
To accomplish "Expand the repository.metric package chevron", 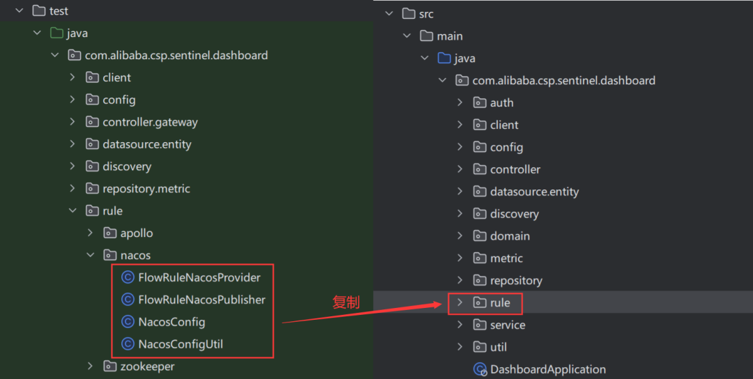I will tap(73, 189).
